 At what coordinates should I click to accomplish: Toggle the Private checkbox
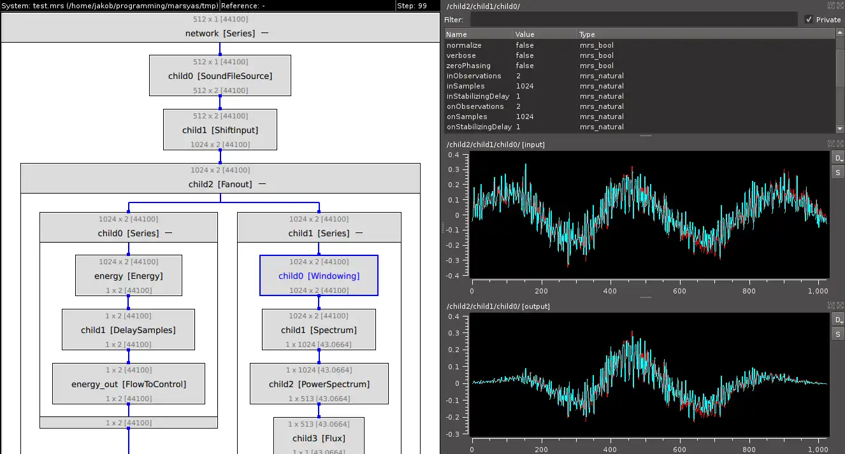point(809,20)
